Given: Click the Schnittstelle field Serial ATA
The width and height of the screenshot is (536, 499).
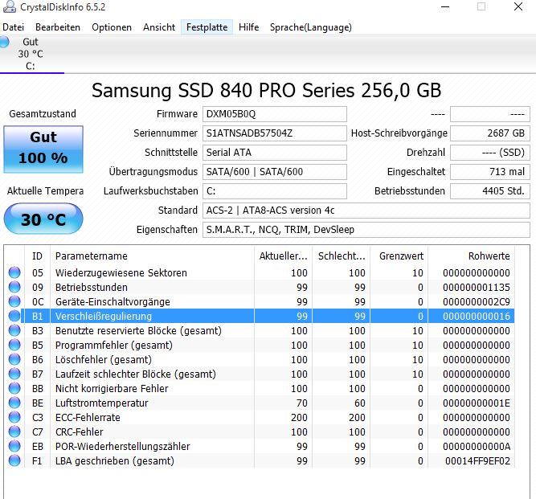Looking at the screenshot, I should (x=275, y=153).
